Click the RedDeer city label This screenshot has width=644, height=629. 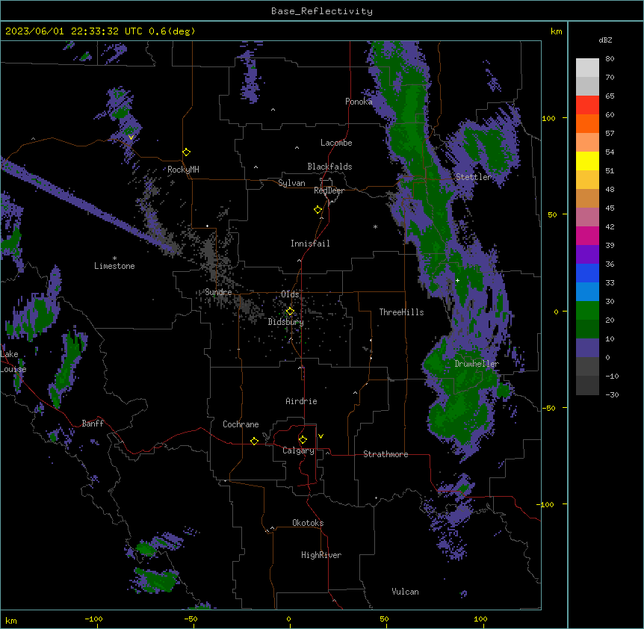329,190
